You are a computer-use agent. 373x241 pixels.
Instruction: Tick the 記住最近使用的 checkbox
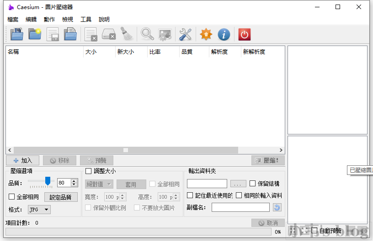click(190, 195)
